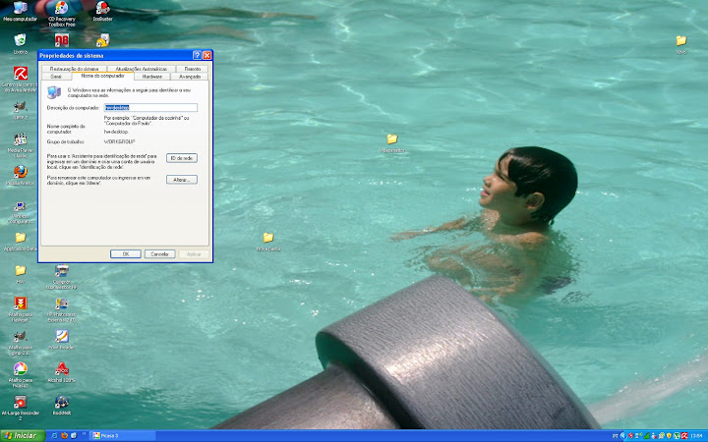This screenshot has width=708, height=442.
Task: Open the red DB shortcut icon
Action: coord(61,40)
